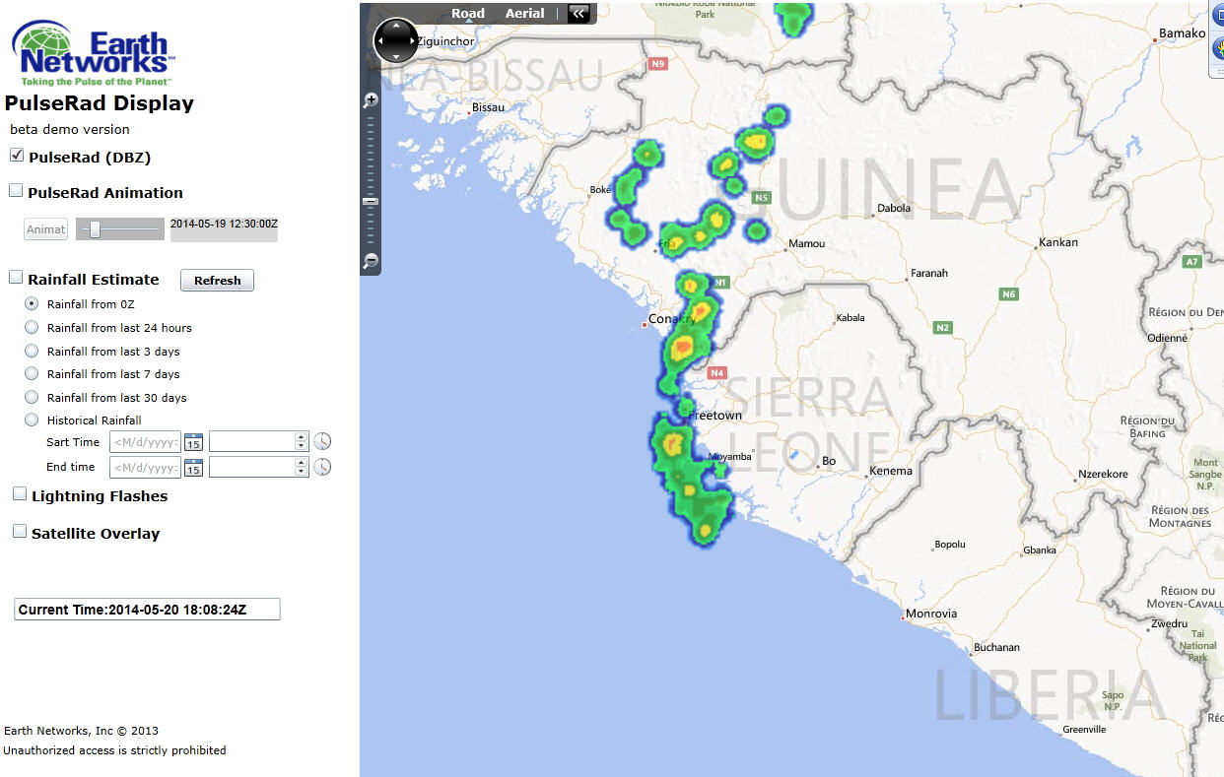Image resolution: width=1224 pixels, height=777 pixels.
Task: Click the Monrovia city label
Action: coord(931,614)
